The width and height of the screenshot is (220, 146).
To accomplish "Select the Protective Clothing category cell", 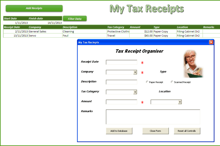I will [x=118, y=32].
